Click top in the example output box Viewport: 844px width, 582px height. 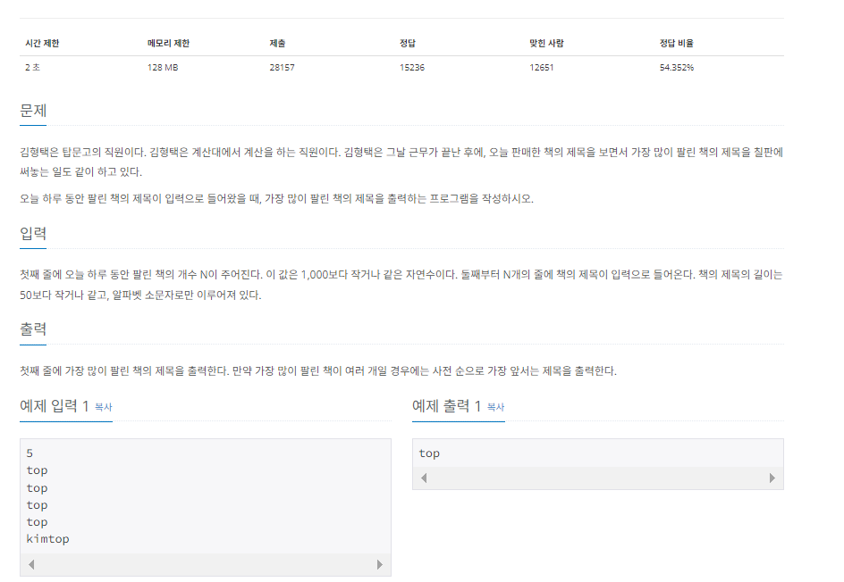pos(429,453)
